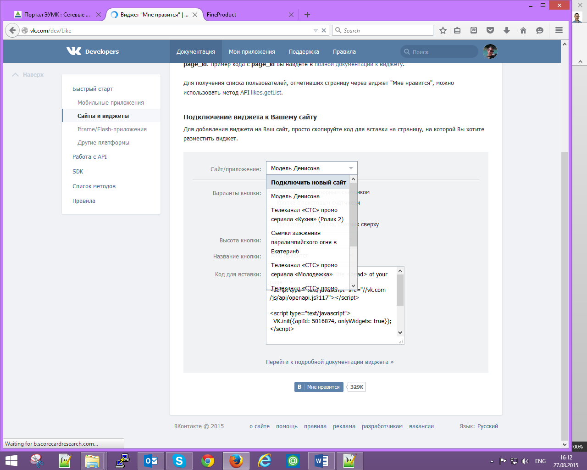The width and height of the screenshot is (587, 470).
Task: Open "SDK" sidebar section
Action: (x=78, y=171)
